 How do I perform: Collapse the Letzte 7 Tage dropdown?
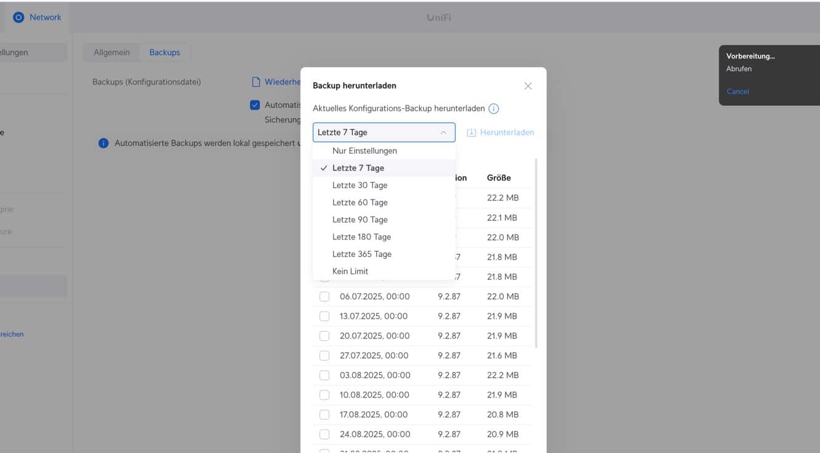click(x=443, y=133)
